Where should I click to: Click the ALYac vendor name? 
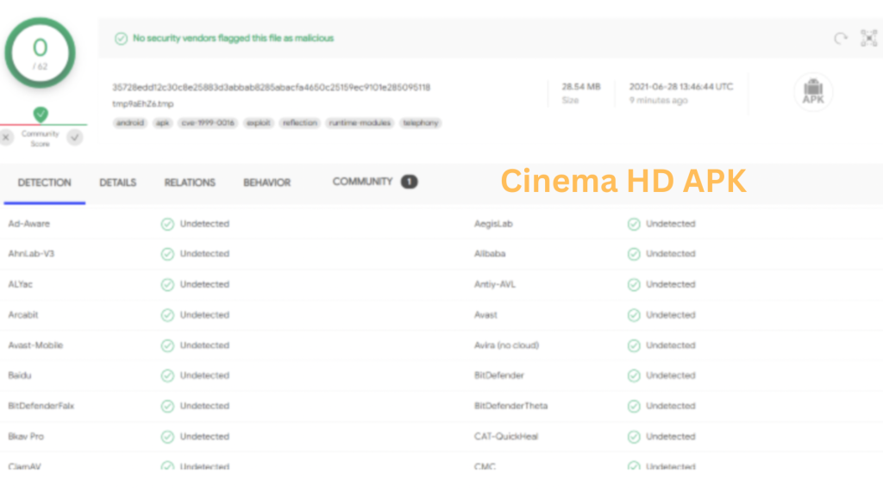coord(21,284)
